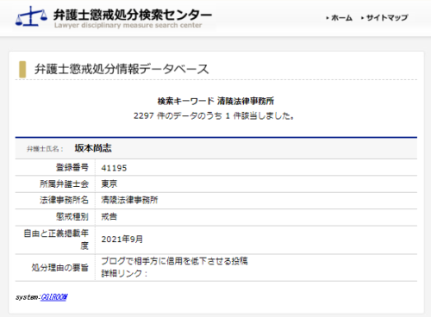The image size is (431, 317).
Task: Click the office name value 清陵法律事務所 in table
Action: tap(129, 200)
